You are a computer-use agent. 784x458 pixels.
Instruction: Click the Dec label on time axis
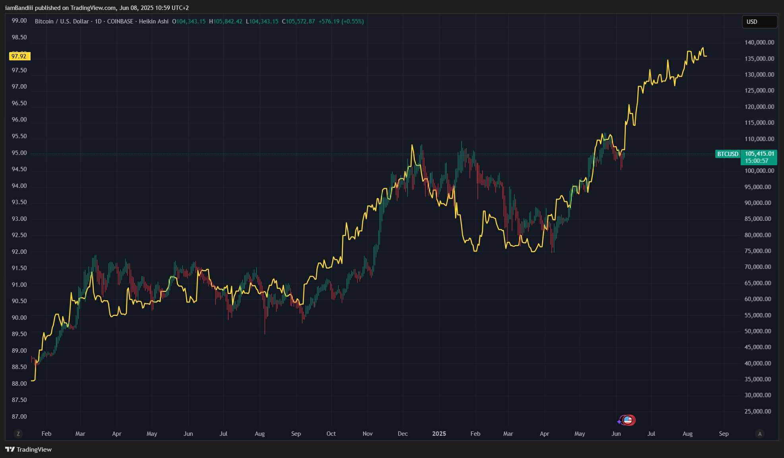(x=403, y=434)
